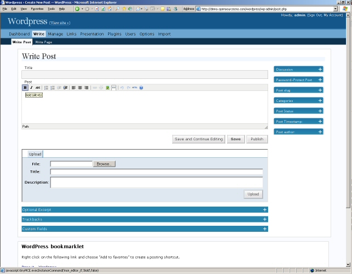Stop loading the page in Internet Explorer
352x274 pixels.
(x=96, y=9)
